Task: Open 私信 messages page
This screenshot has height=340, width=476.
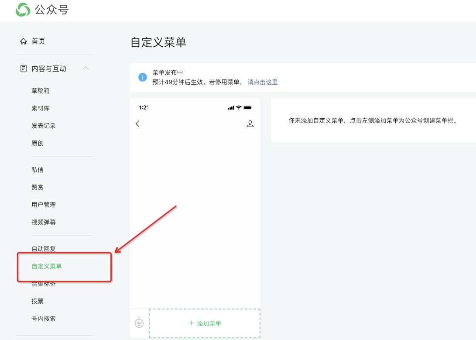Action: coord(38,170)
